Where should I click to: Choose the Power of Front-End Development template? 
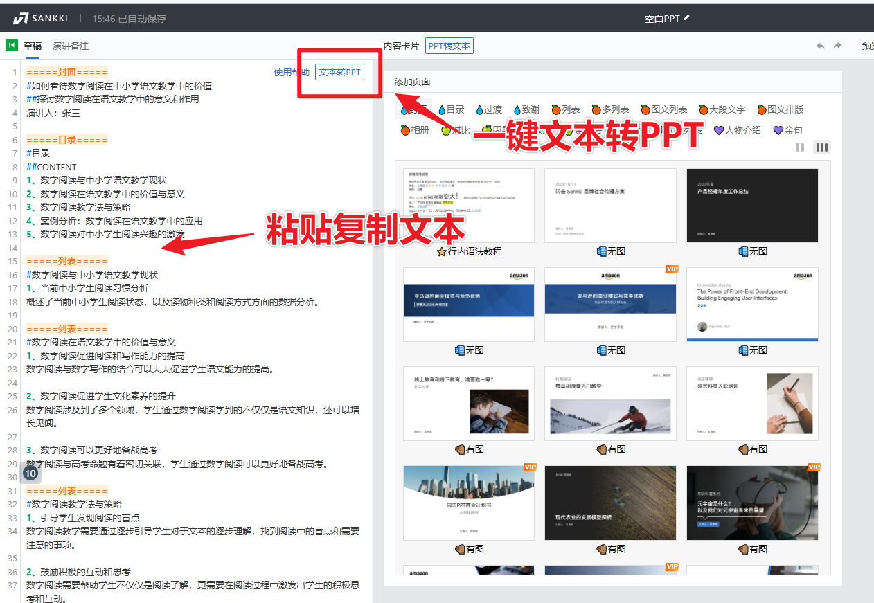752,305
